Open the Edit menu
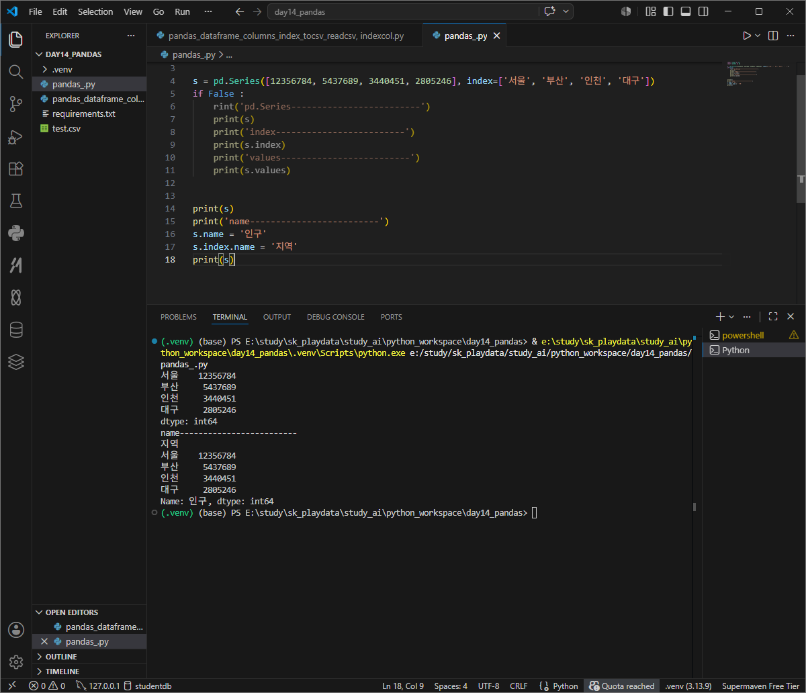The height and width of the screenshot is (693, 806). tap(60, 11)
